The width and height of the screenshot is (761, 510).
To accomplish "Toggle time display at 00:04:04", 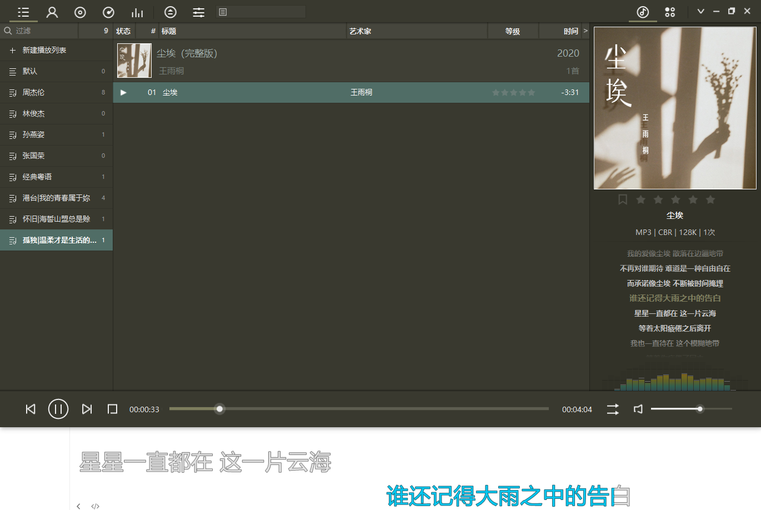I will [x=577, y=409].
